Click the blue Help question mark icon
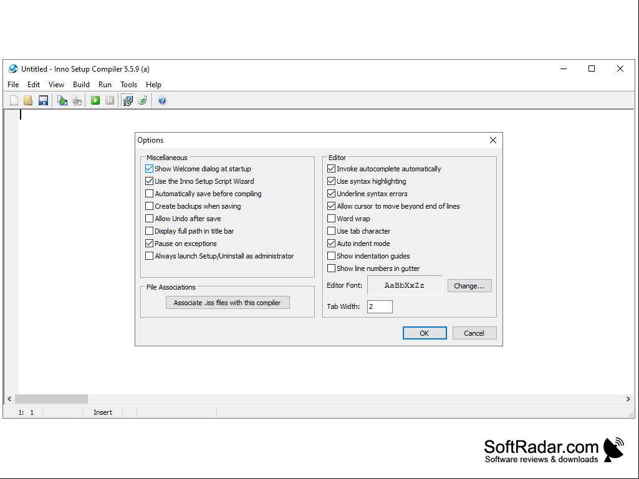The height and width of the screenshot is (479, 639). tap(162, 101)
